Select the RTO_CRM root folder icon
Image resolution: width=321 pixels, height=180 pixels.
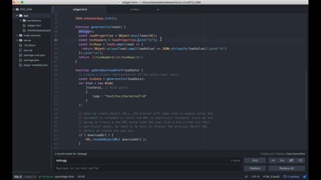(x=18, y=9)
